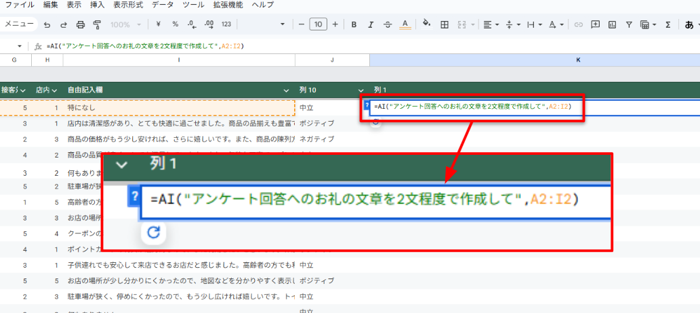Insert a chart
The width and height of the screenshot is (700, 313).
pyautogui.click(x=612, y=24)
